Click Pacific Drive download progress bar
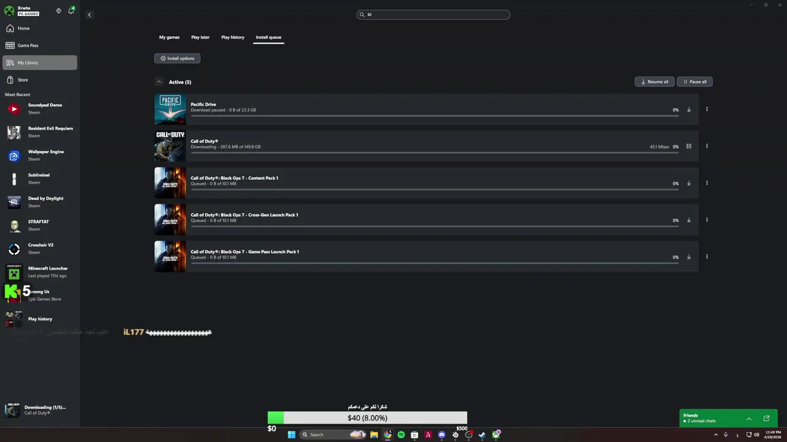Screen dimensions: 787x442 435,115
